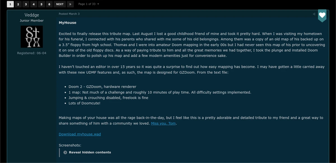Select current page 1 button
Screen dimensions: 336x163
10,4
